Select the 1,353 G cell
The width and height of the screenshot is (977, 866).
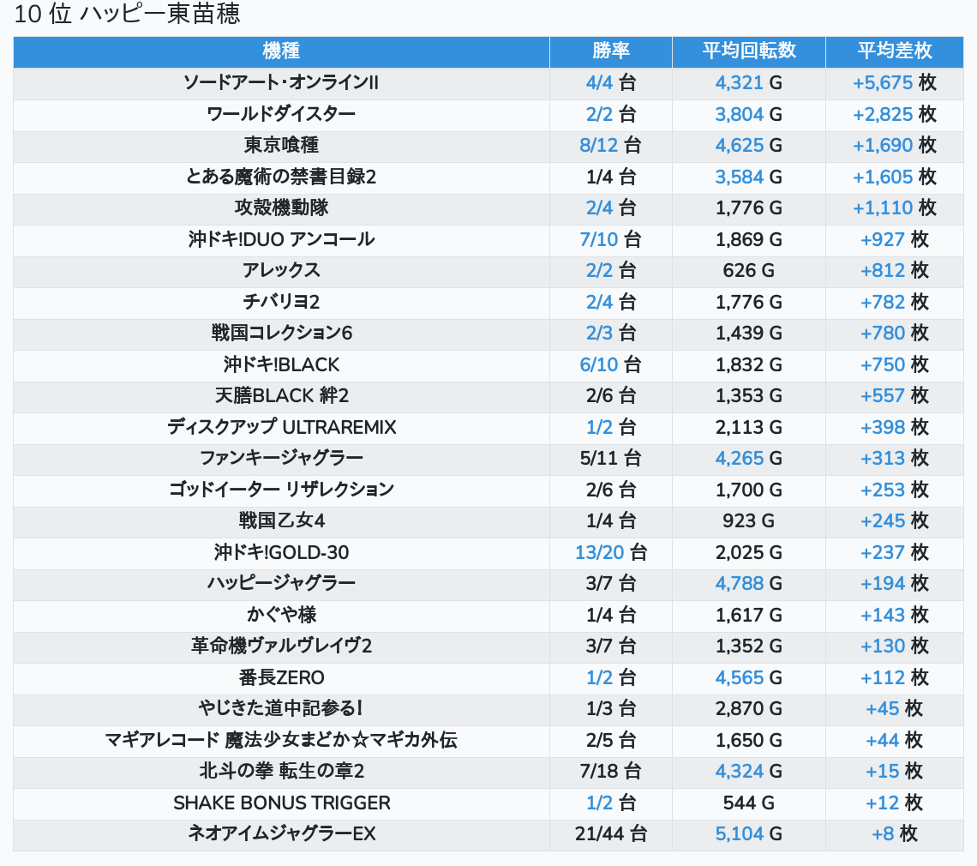[x=749, y=396]
